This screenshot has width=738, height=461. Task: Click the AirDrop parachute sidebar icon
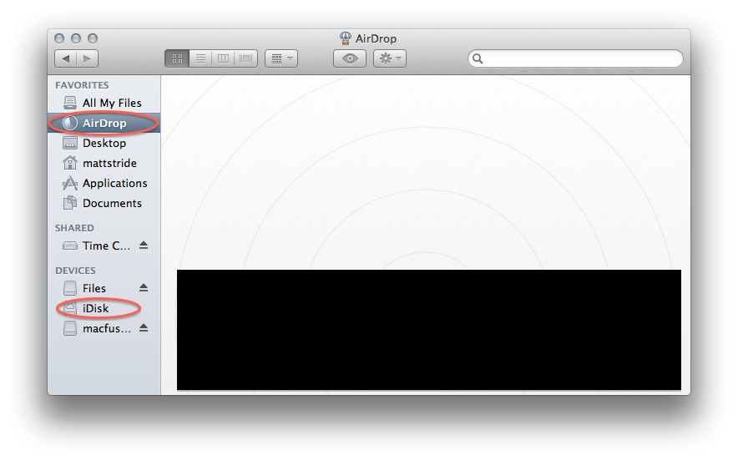[70, 123]
